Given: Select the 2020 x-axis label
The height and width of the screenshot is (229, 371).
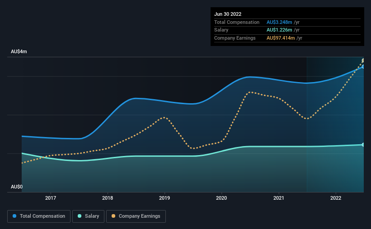Looking at the screenshot, I should click(x=221, y=198).
